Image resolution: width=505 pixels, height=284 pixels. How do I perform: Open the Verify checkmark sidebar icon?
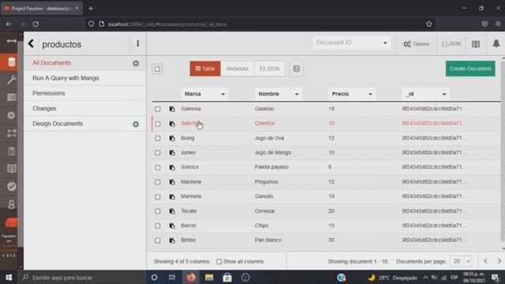pos(12,186)
